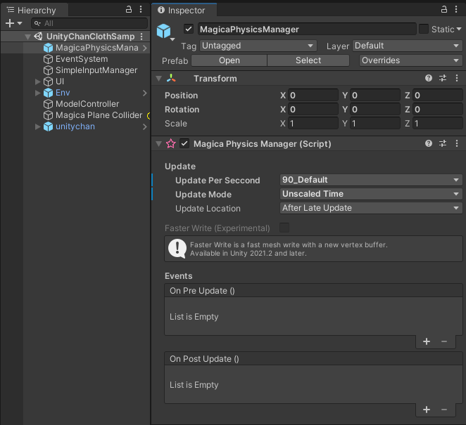Click the Transform preset settings icon
This screenshot has width=466, height=425.
tap(443, 79)
